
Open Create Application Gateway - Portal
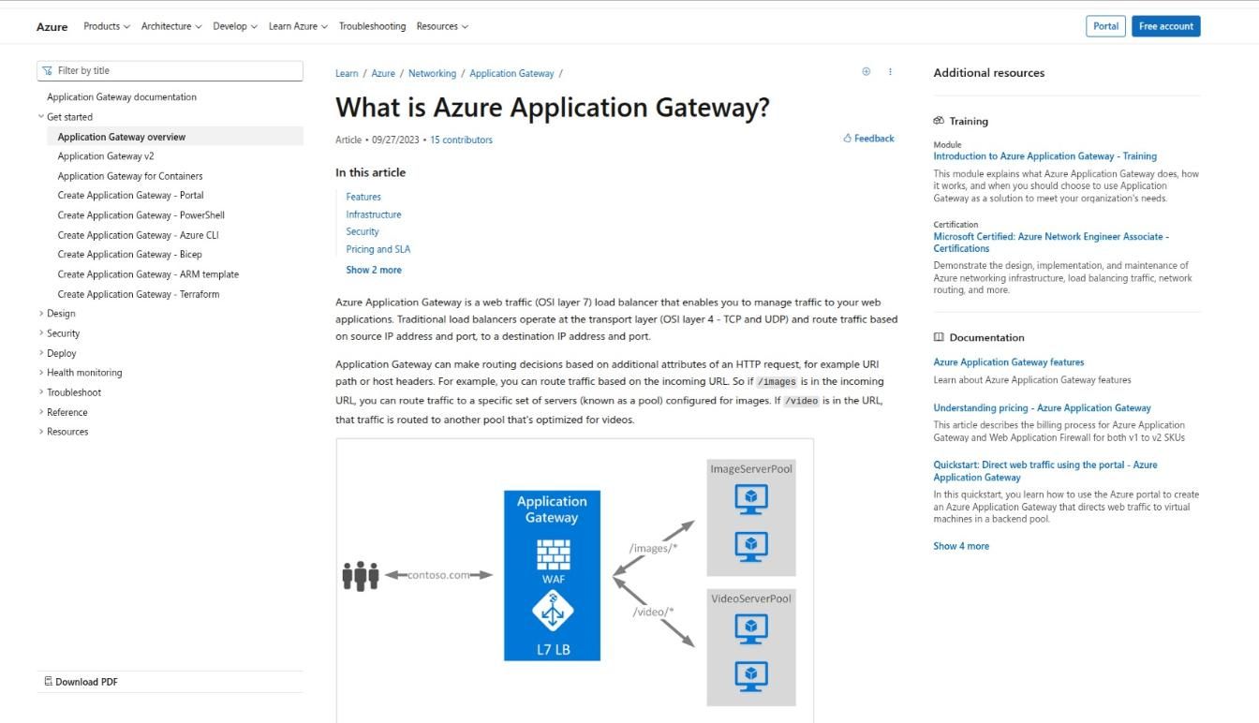point(130,196)
